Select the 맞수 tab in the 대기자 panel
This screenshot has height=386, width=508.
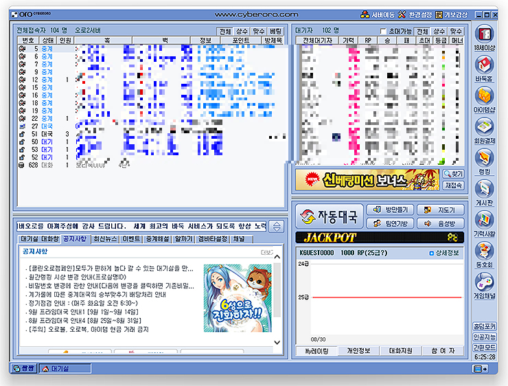tap(456, 32)
